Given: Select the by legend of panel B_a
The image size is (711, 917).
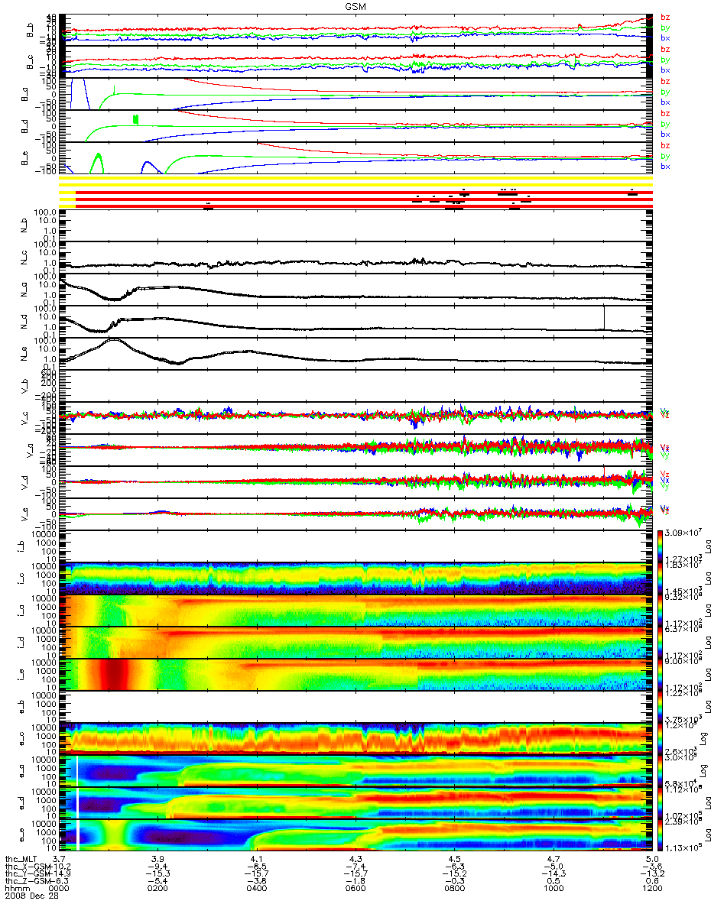Looking at the screenshot, I should [x=665, y=92].
